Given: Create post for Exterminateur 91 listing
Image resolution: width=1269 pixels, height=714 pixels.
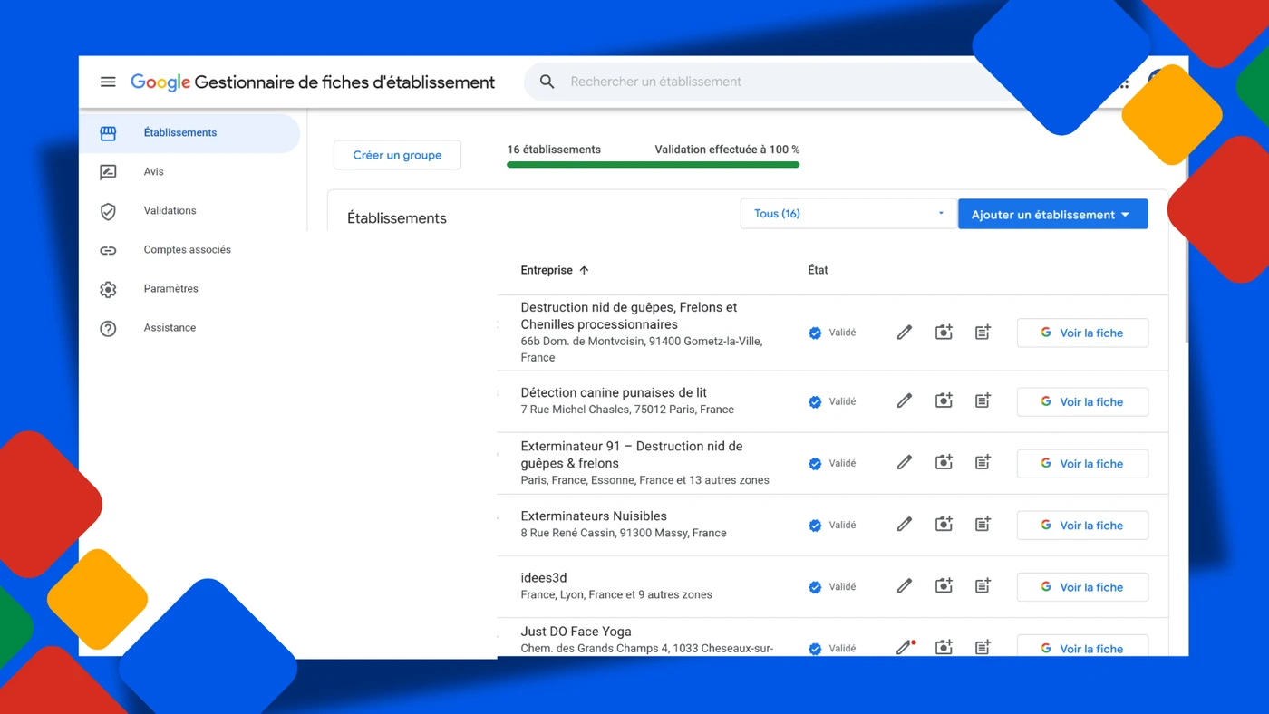Looking at the screenshot, I should pos(983,462).
